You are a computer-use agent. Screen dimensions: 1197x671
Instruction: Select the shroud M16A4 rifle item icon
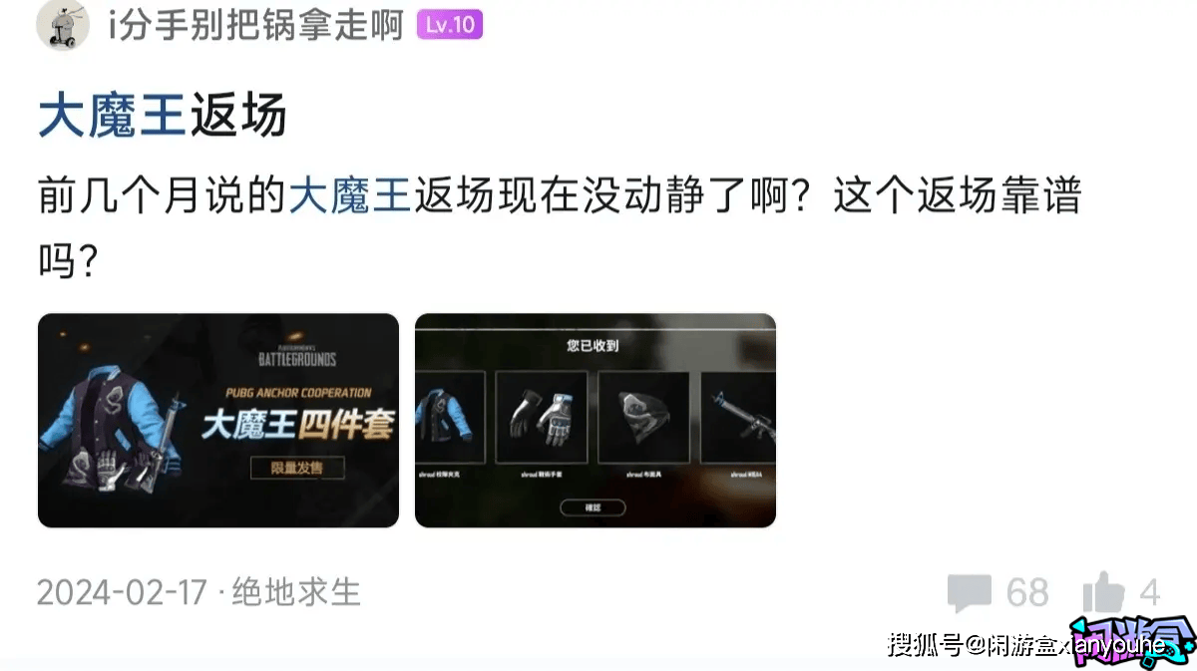738,417
